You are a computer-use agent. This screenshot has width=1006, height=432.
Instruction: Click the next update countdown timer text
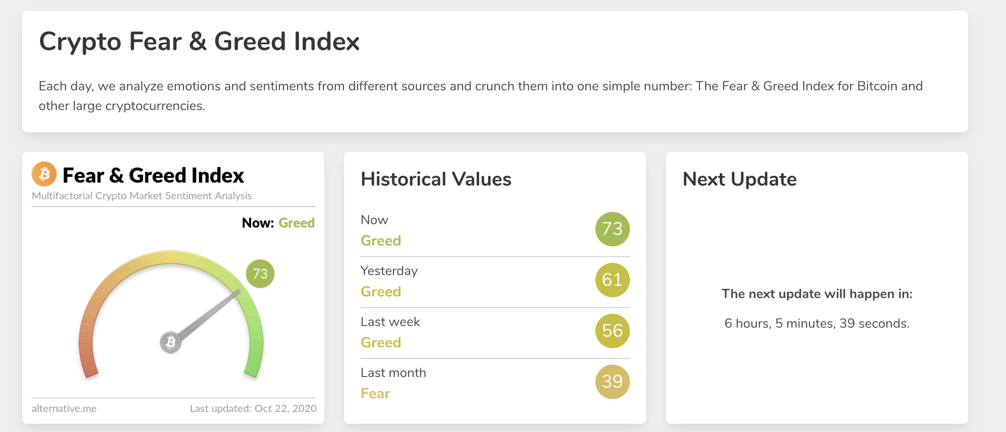pos(817,324)
